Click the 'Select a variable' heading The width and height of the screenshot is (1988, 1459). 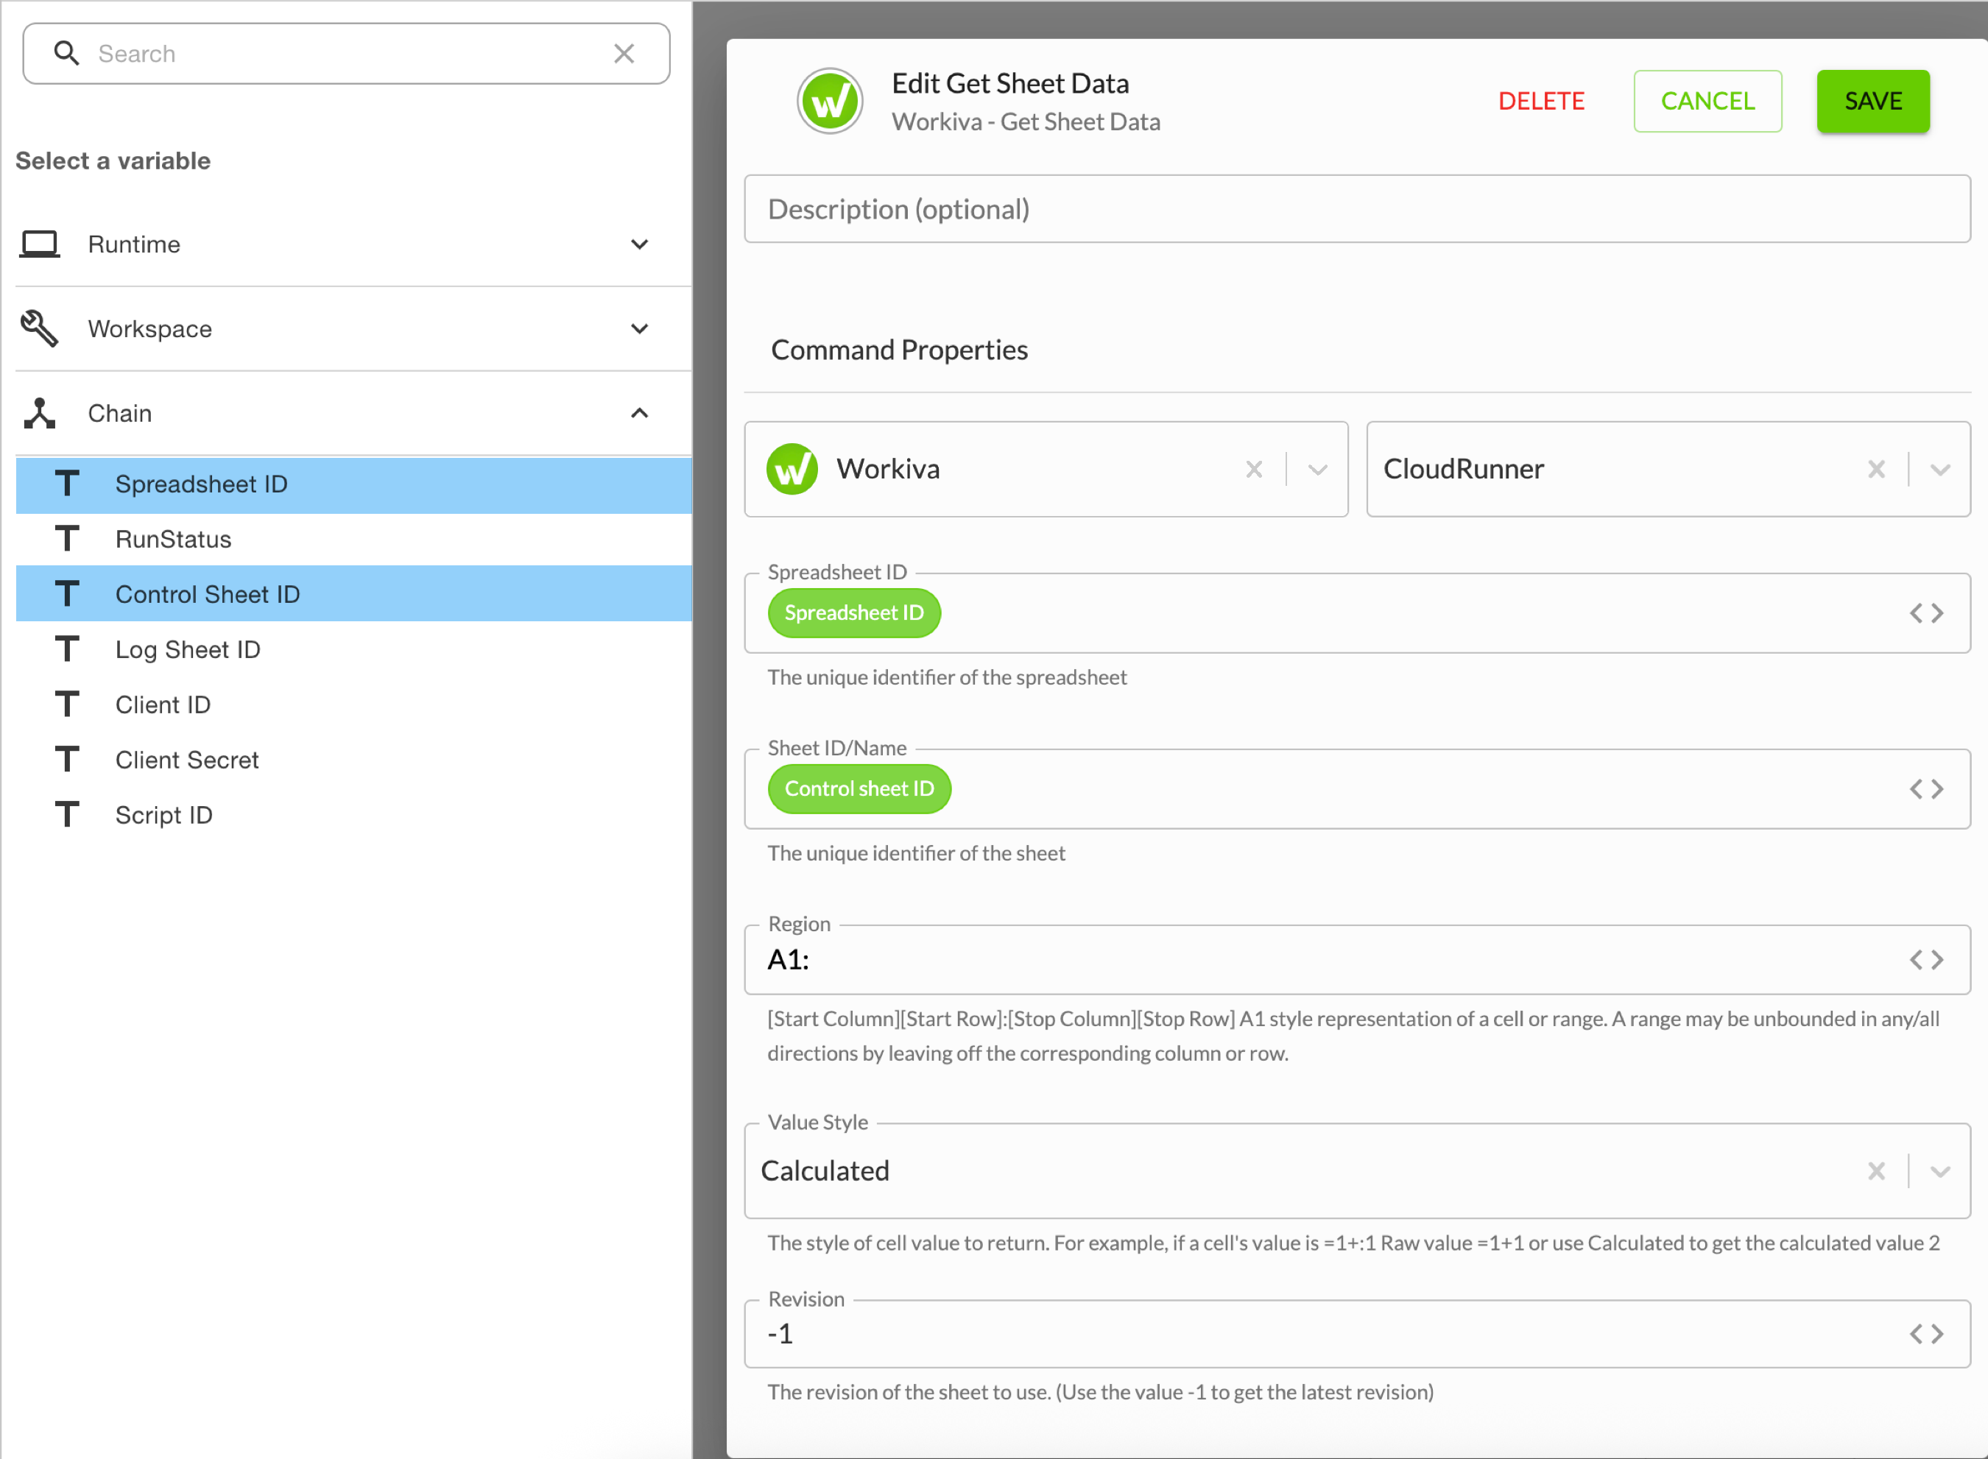113,160
